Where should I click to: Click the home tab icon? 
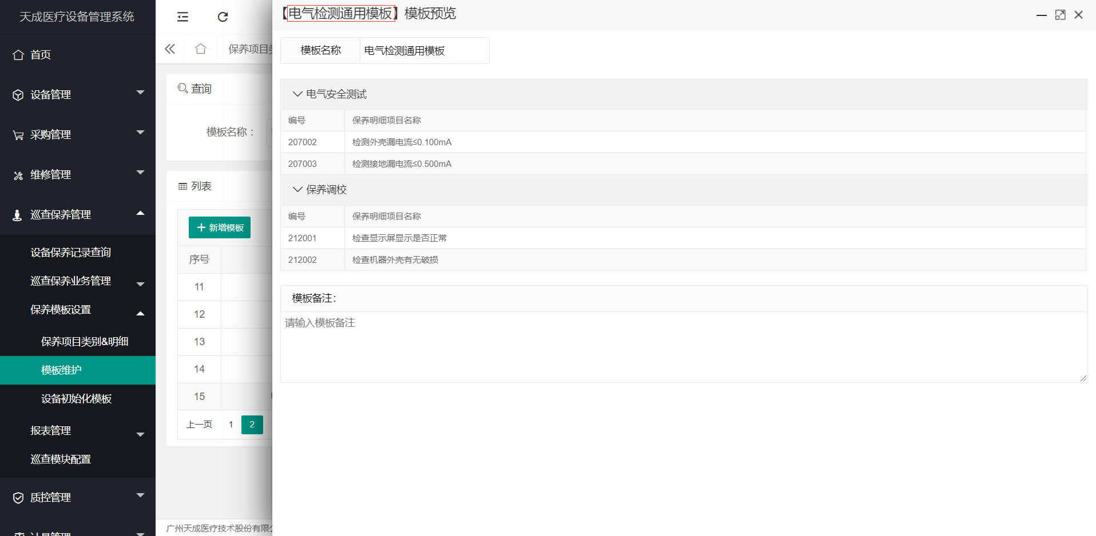point(201,49)
